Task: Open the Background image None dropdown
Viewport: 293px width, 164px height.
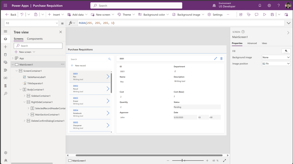Action: coord(276,58)
